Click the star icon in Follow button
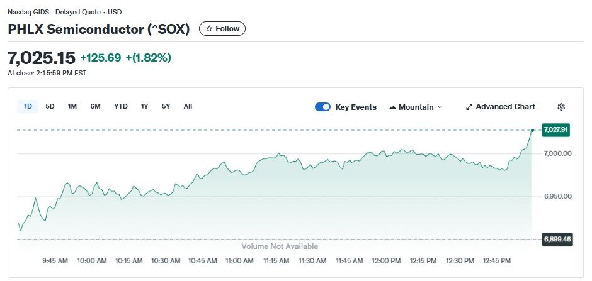Screen dimensions: 592x281 point(210,29)
